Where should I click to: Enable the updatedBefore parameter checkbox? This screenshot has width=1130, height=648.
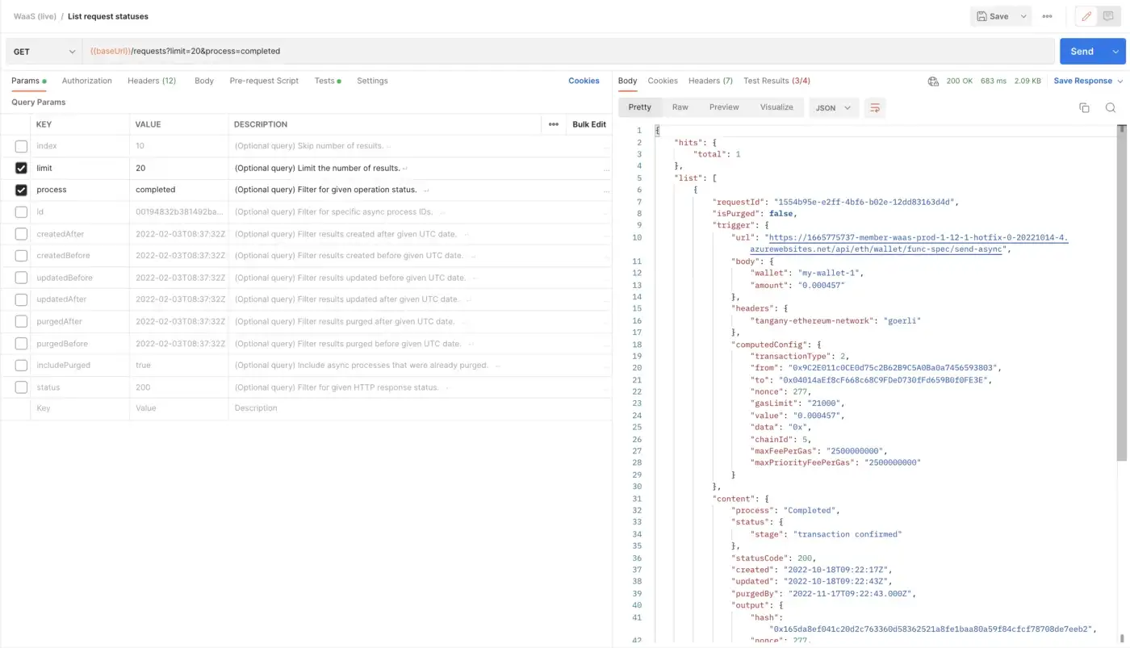21,278
